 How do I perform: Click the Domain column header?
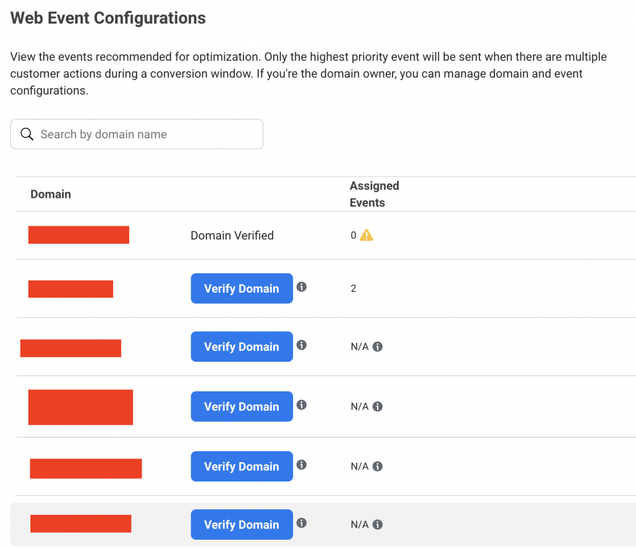click(x=51, y=194)
